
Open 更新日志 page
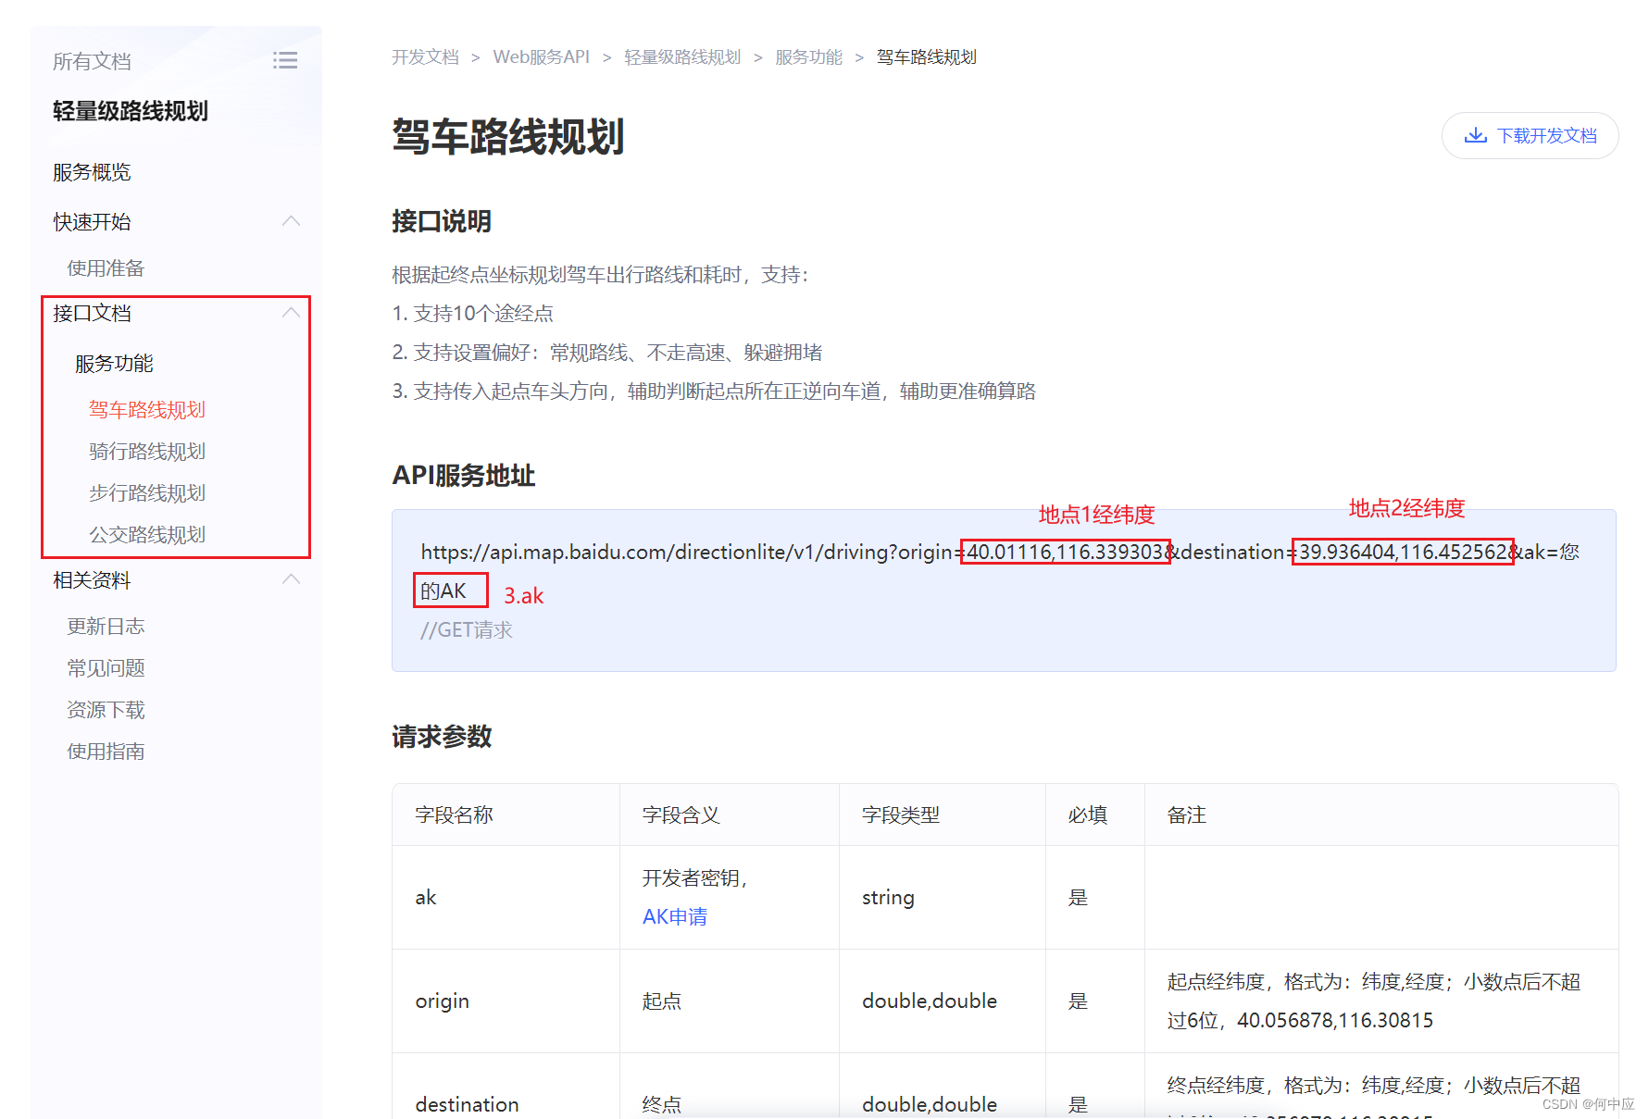tap(106, 627)
